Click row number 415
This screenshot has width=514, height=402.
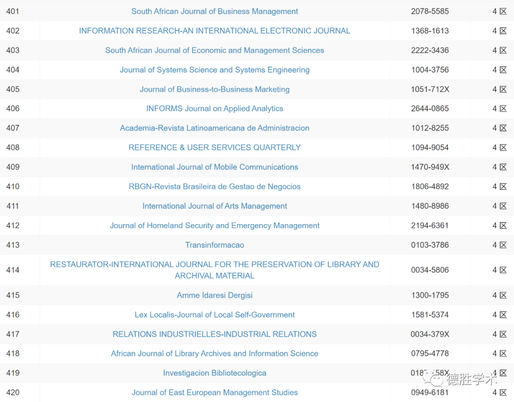point(13,295)
